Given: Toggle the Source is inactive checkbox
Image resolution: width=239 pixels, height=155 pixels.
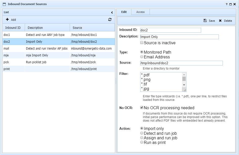Looking at the screenshot, I should point(142,43).
